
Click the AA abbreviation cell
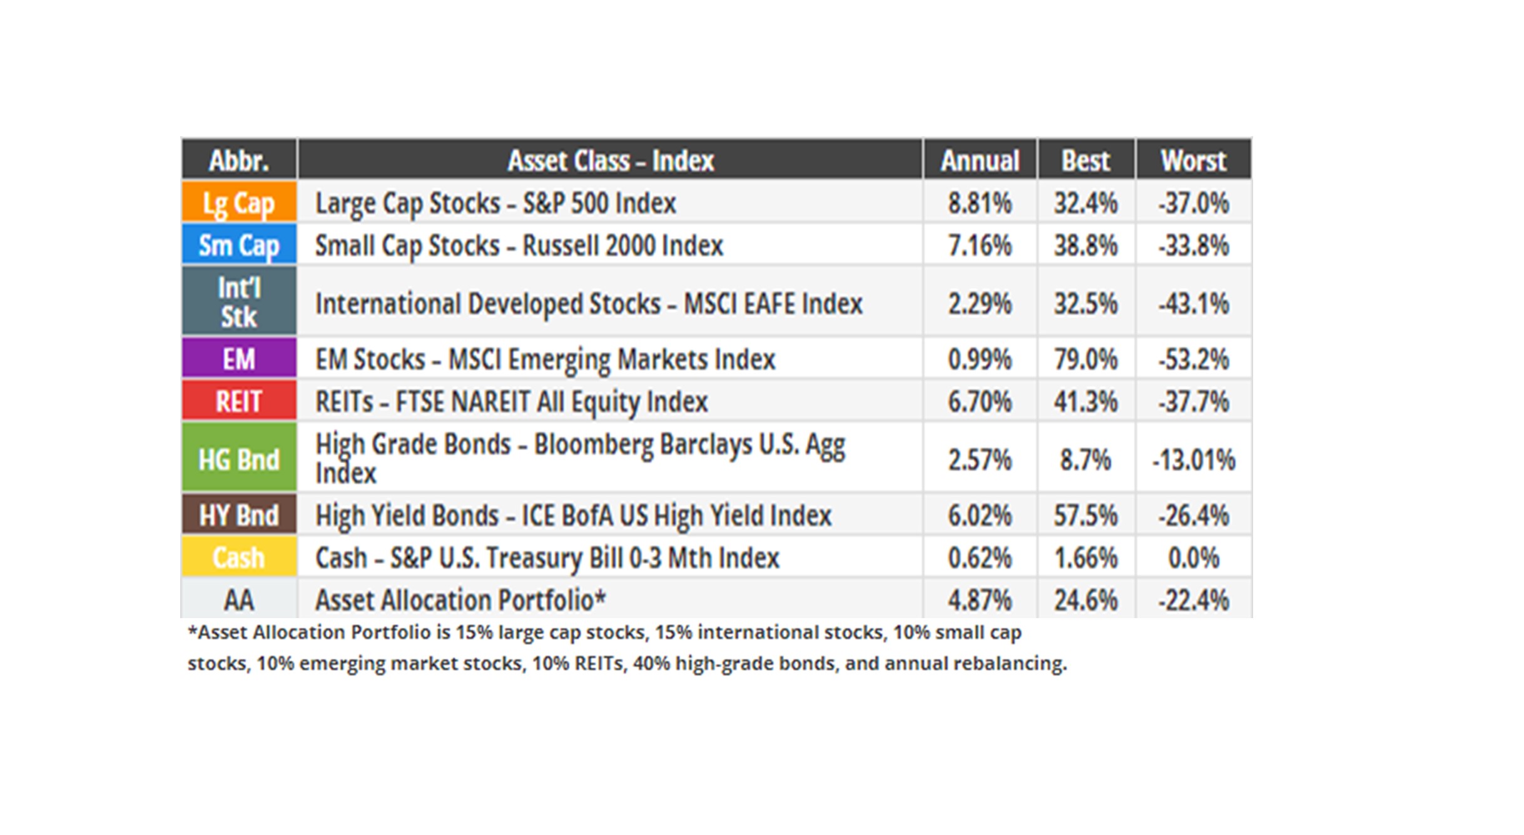(x=239, y=600)
